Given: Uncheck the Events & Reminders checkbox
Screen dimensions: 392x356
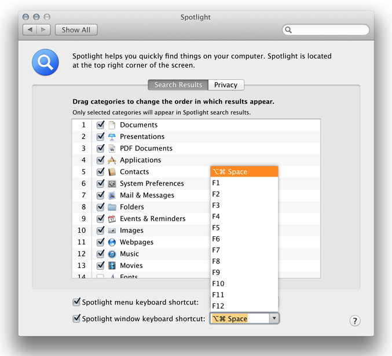Looking at the screenshot, I should click(101, 218).
